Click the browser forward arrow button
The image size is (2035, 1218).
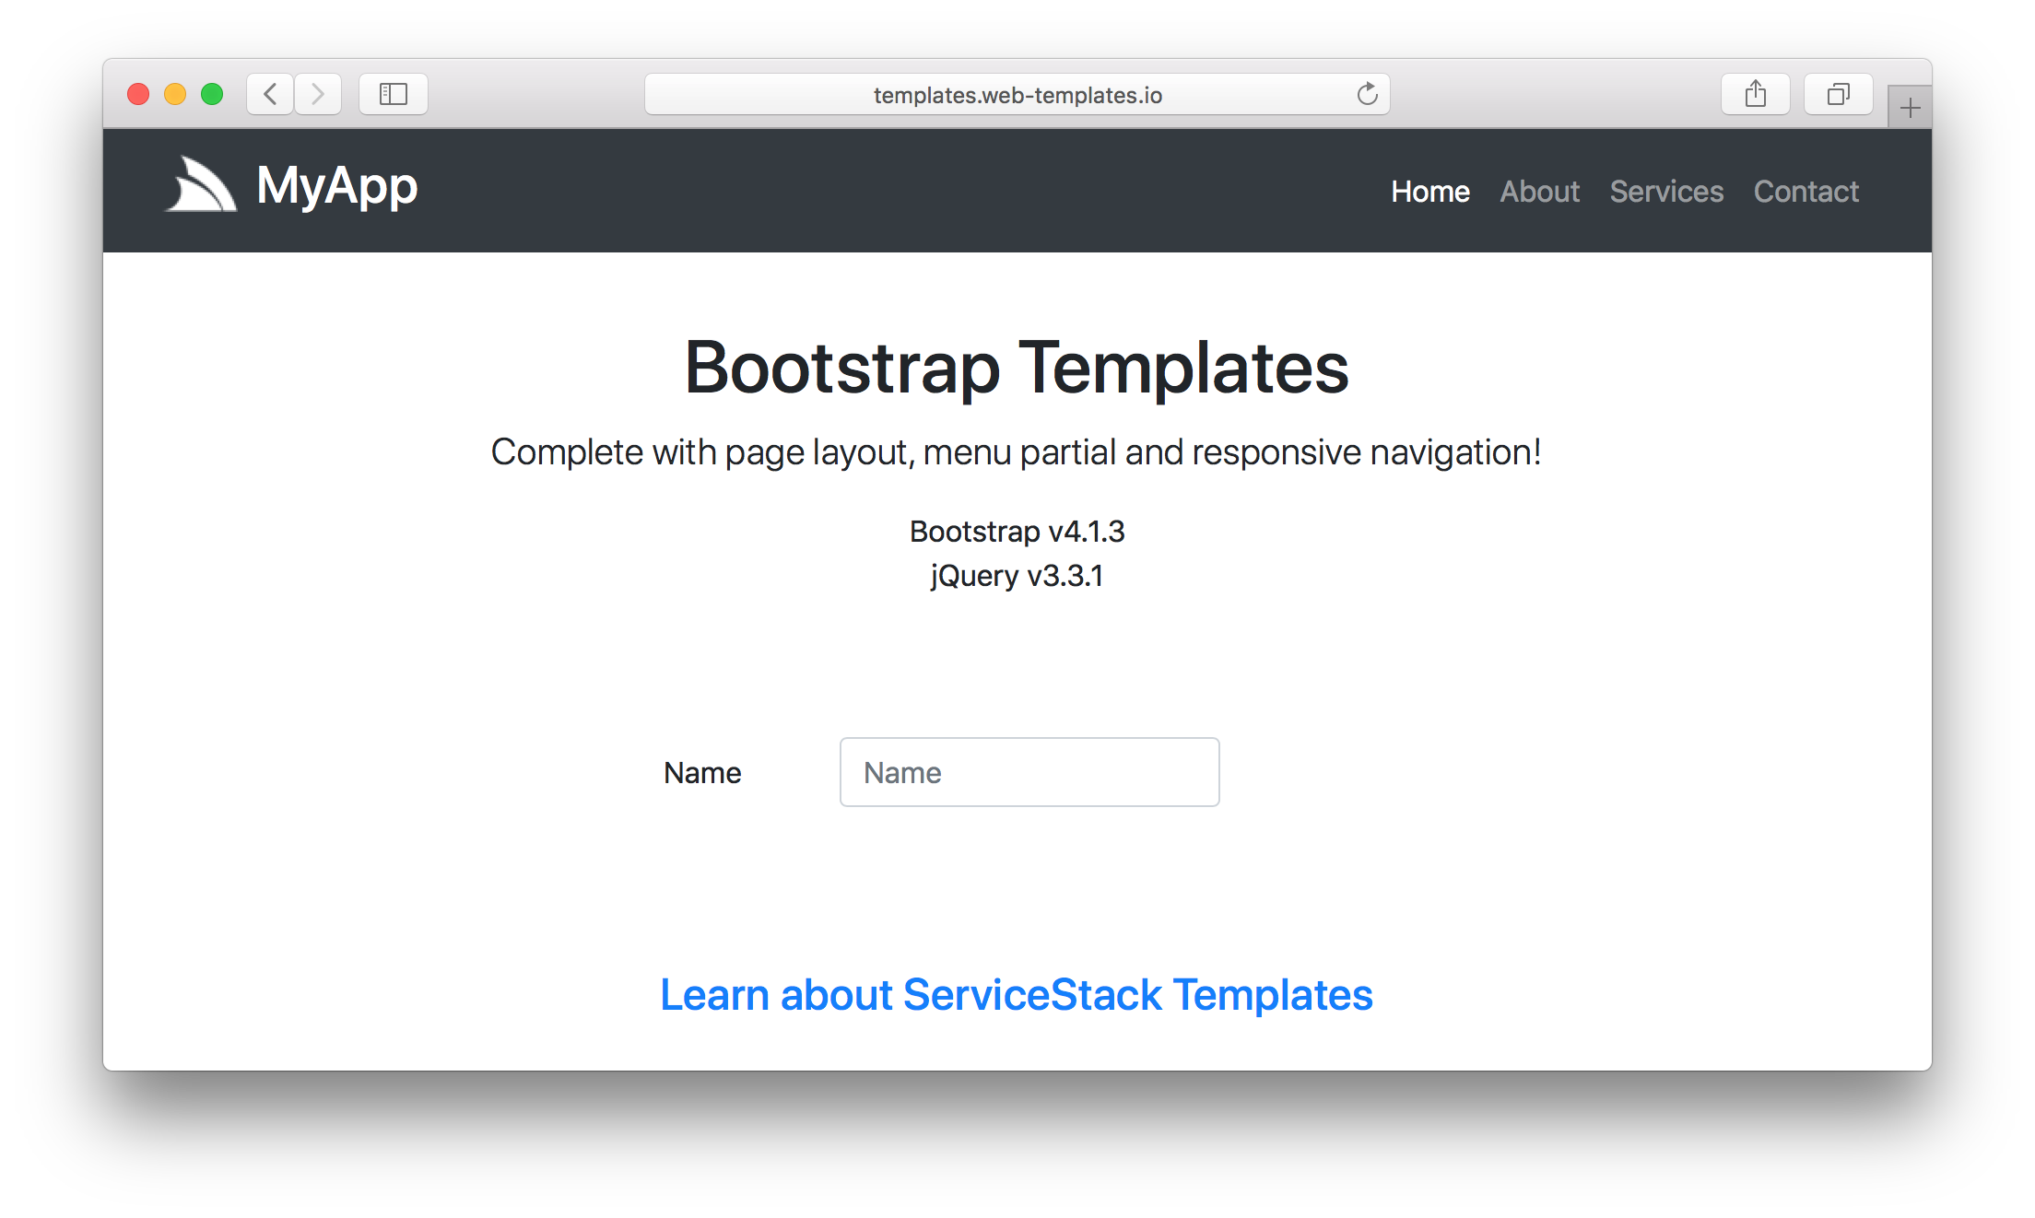pos(318,94)
